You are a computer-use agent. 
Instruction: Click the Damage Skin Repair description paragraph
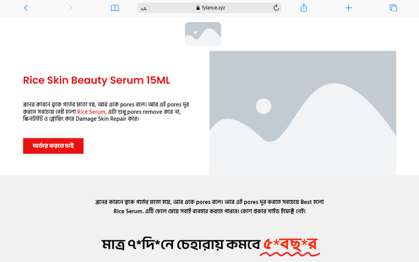106,112
